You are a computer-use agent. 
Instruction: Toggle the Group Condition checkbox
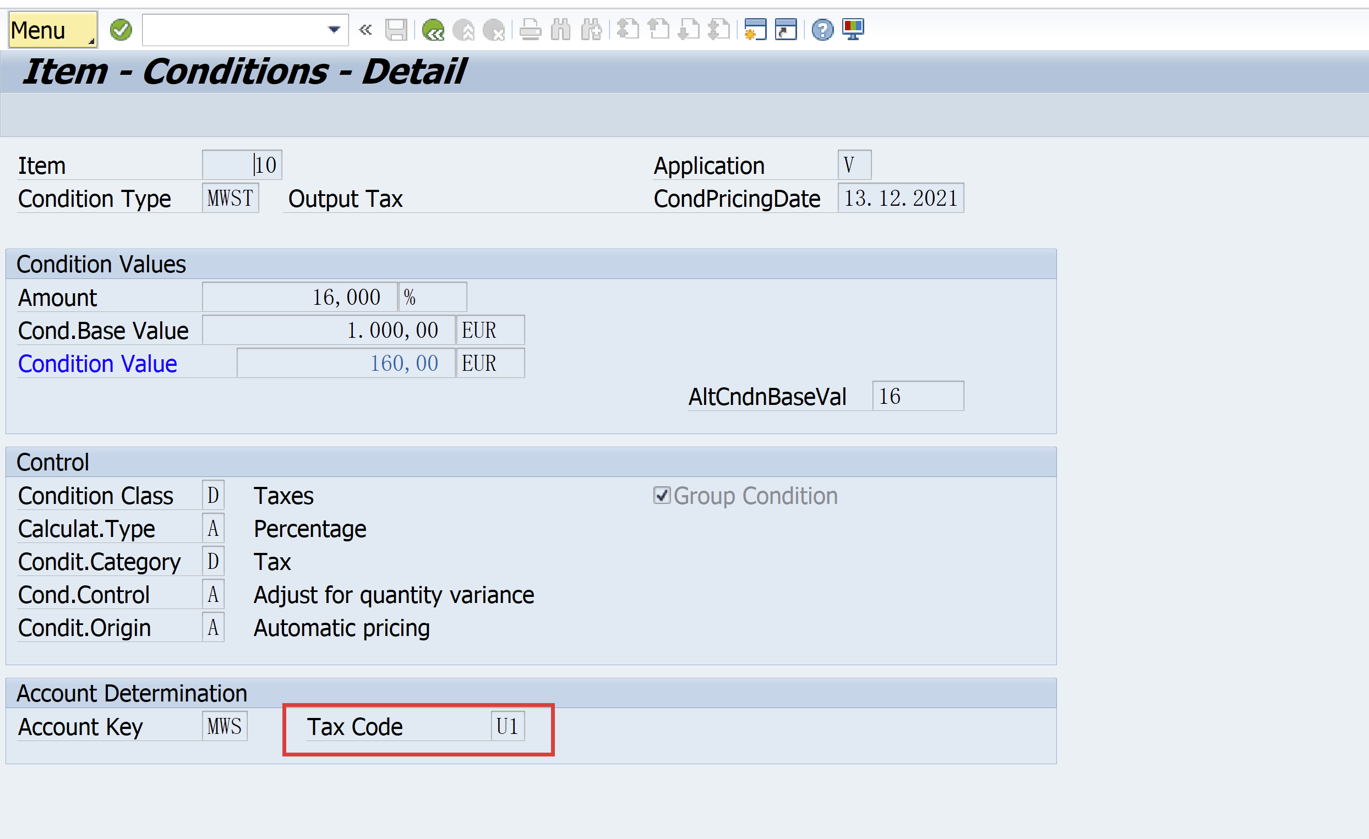pyautogui.click(x=662, y=495)
